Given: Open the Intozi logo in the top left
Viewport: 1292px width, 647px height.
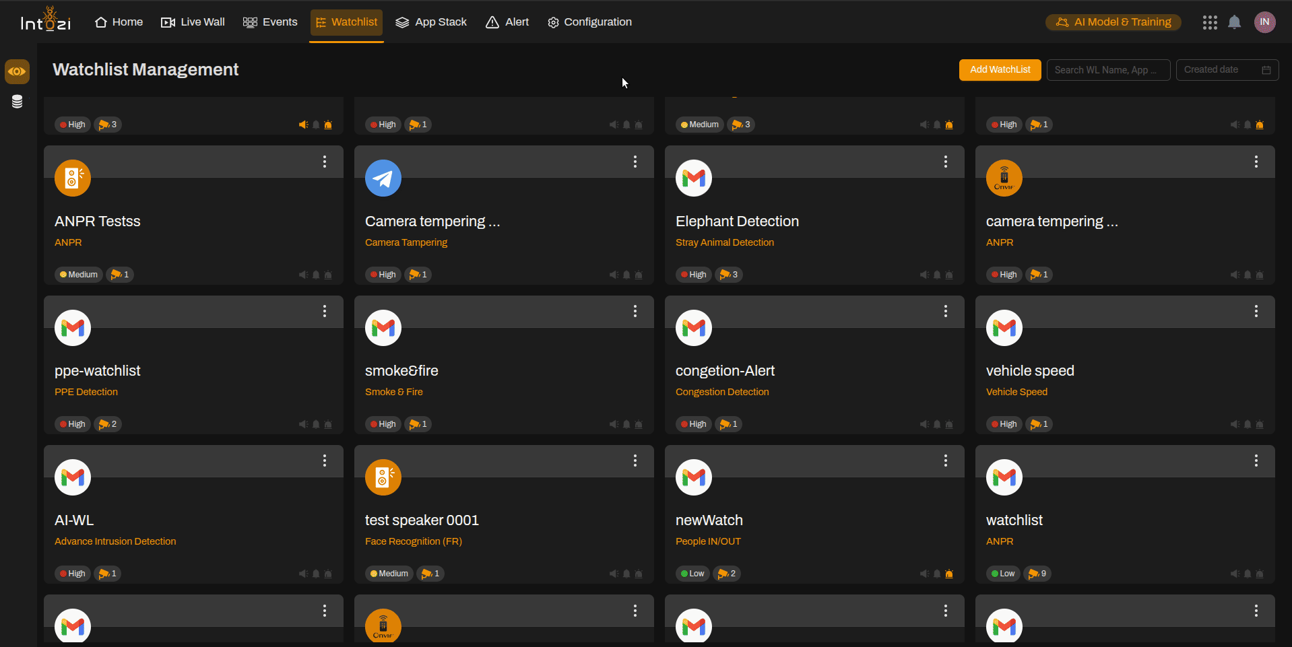Looking at the screenshot, I should 45,20.
